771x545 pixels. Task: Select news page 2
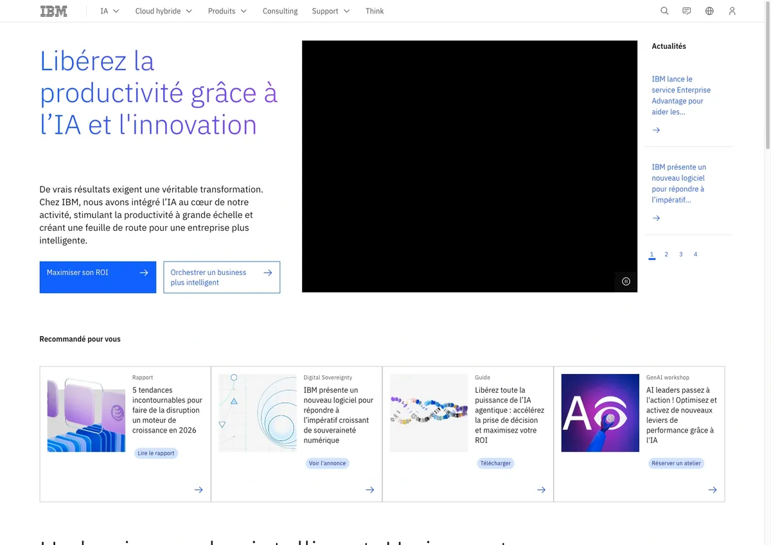(666, 255)
